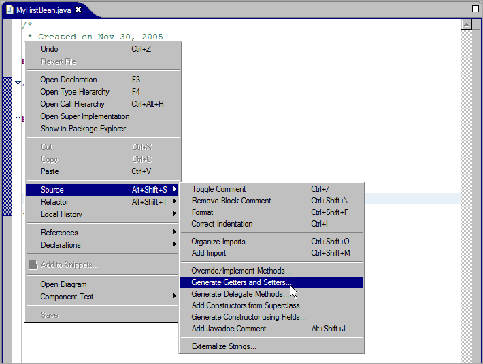
Task: Choose Open Super Implementation
Action: tap(103, 116)
